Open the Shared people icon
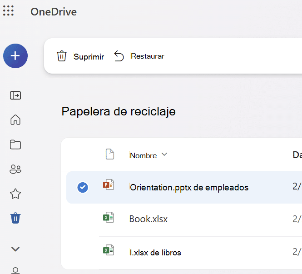 pos(15,169)
